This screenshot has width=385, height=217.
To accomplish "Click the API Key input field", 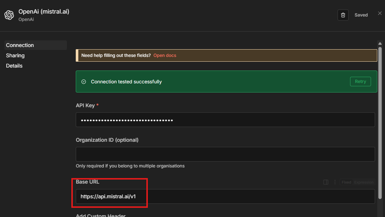I will point(225,120).
